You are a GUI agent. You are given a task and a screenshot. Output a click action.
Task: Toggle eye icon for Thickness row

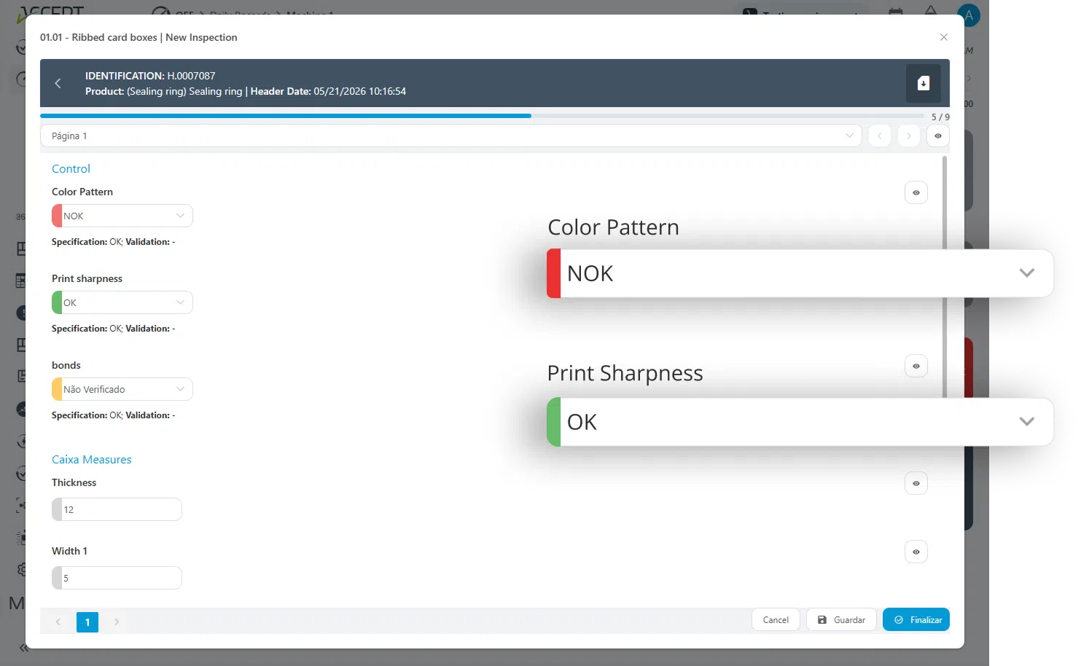[916, 483]
